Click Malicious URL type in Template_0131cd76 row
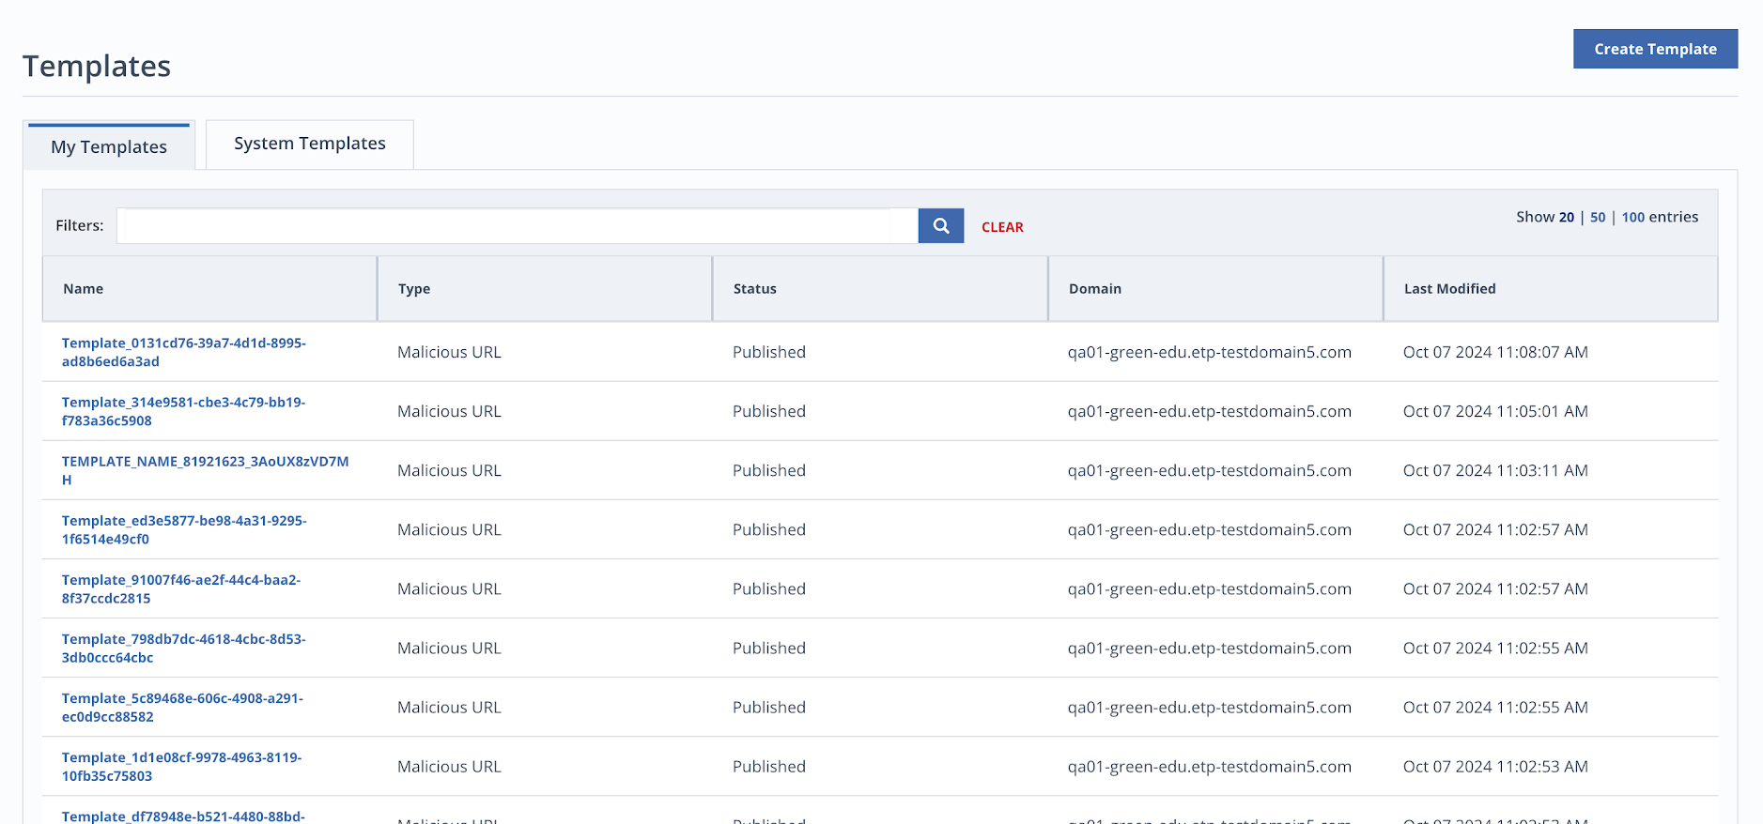 point(449,352)
